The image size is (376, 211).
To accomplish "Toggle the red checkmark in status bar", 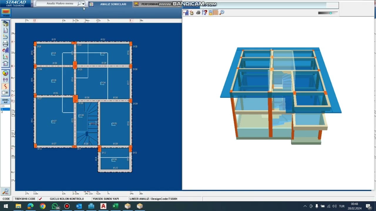I will 40,199.
